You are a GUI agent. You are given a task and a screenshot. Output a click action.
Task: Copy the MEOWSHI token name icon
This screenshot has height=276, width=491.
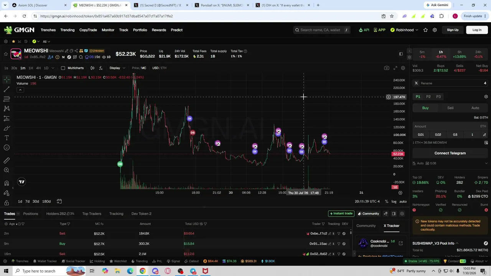pos(71,51)
